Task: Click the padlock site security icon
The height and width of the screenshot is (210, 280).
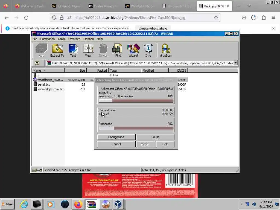Action: click(62, 17)
